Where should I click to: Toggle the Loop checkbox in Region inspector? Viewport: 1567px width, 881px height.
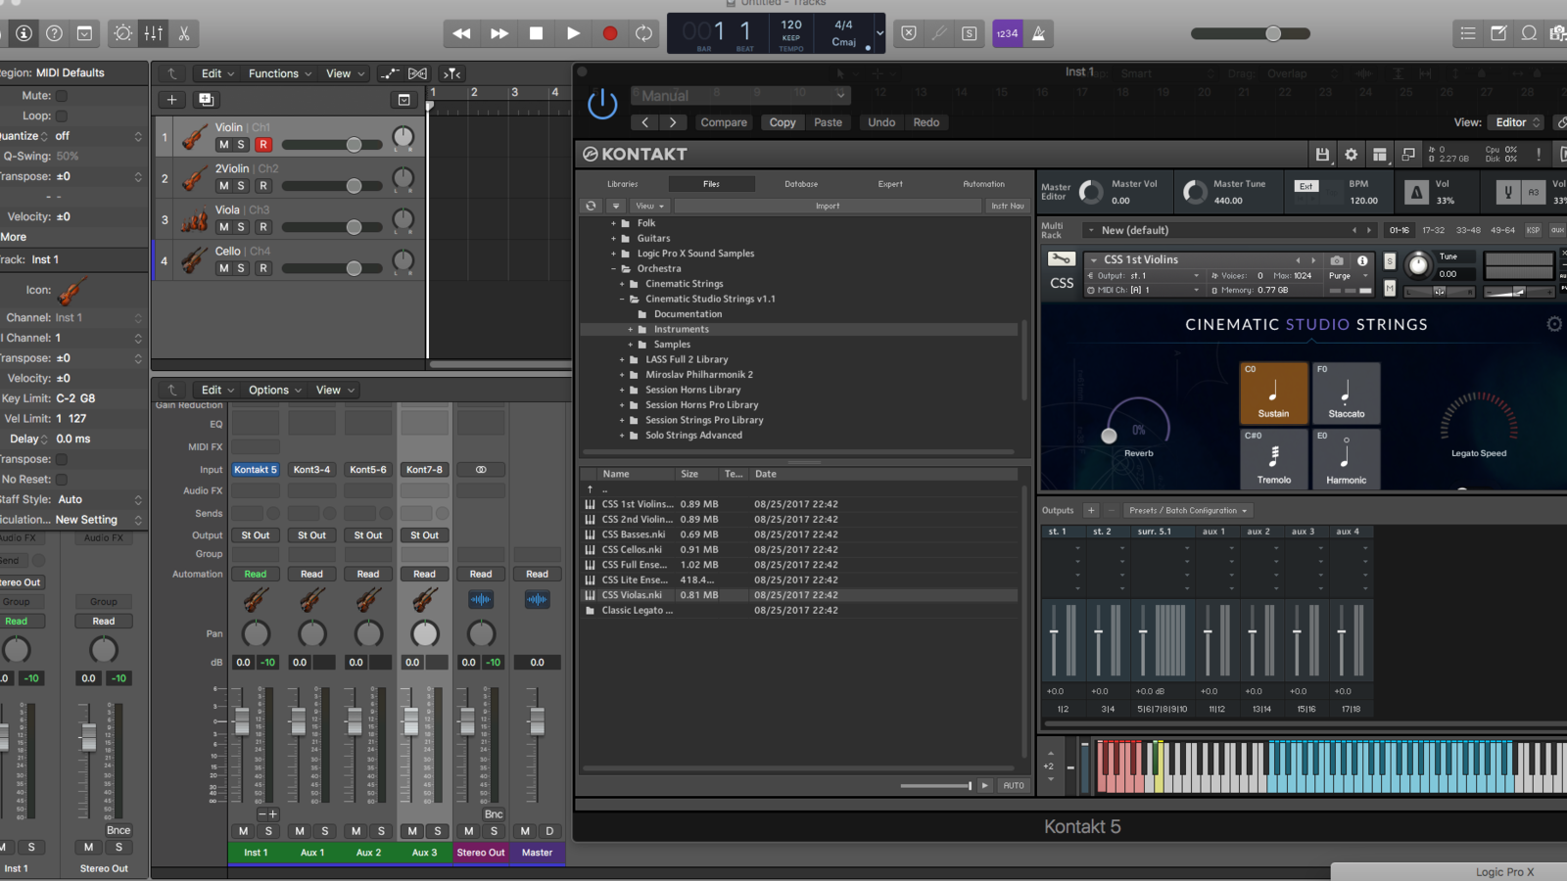point(62,116)
